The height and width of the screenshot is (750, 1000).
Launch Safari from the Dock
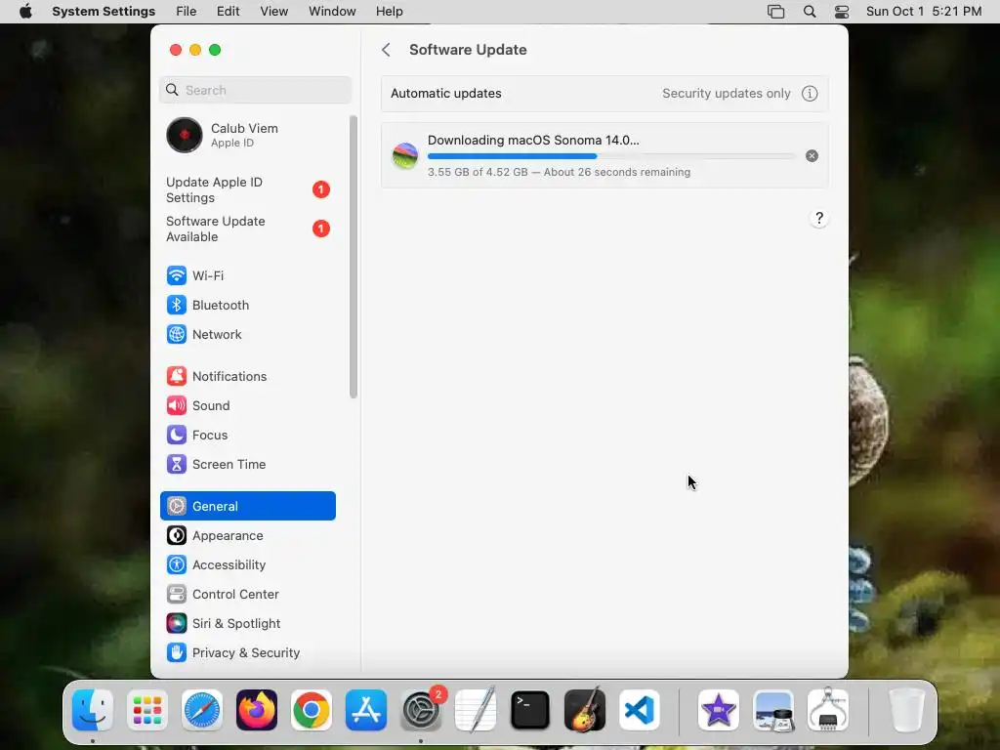202,710
